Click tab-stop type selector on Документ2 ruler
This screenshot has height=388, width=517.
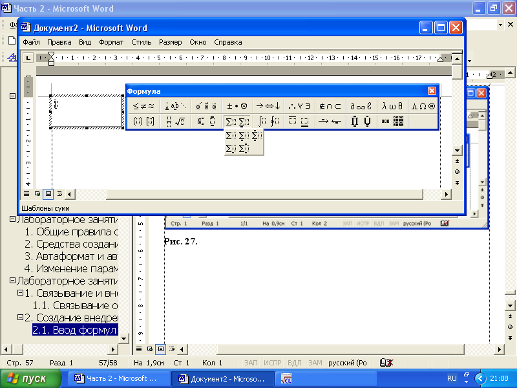(28, 58)
